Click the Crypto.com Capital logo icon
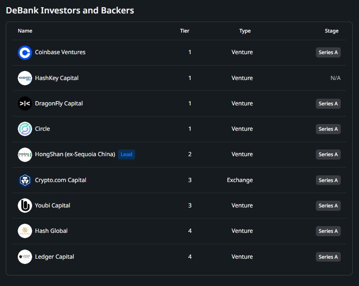Image resolution: width=359 pixels, height=286 pixels. tap(25, 180)
